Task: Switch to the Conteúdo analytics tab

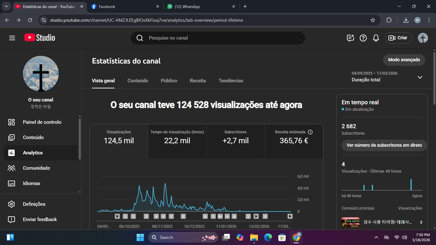Action: pyautogui.click(x=138, y=81)
